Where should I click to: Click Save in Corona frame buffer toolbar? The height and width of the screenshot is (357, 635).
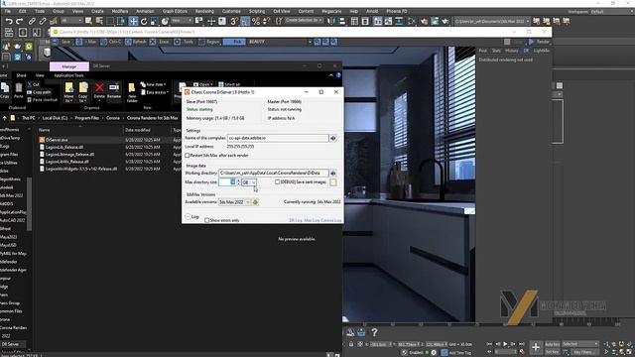pos(62,42)
